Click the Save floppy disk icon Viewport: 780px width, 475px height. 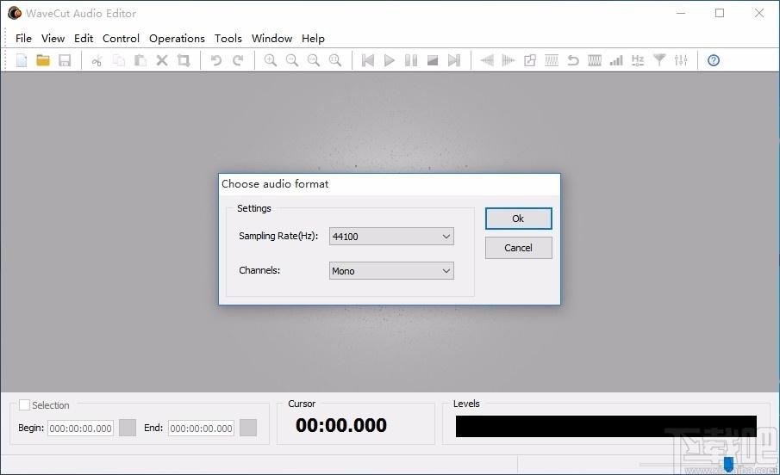65,60
